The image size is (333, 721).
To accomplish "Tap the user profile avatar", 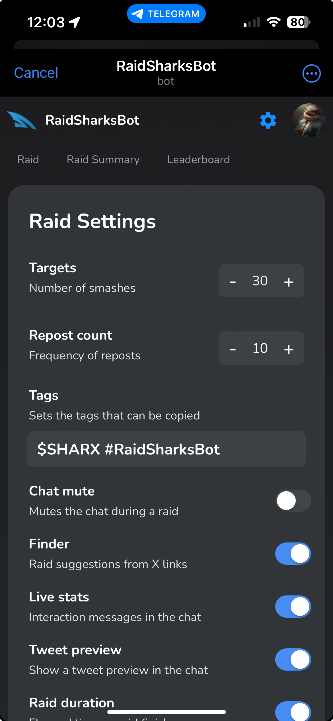I will pos(309,120).
